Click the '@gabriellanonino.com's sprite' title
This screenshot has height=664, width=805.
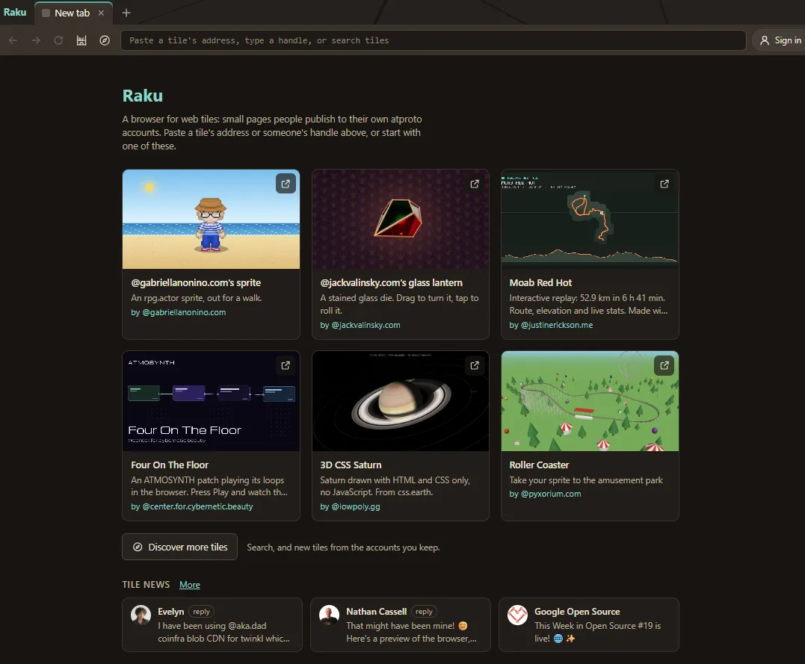point(196,283)
